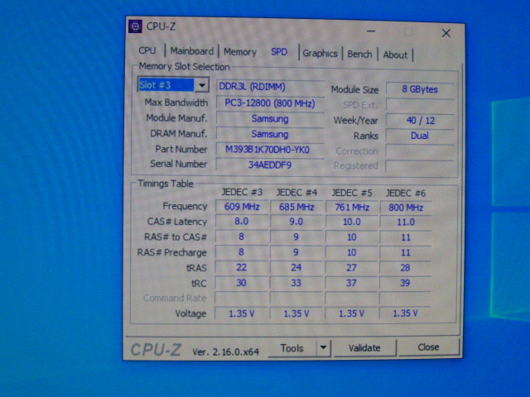The width and height of the screenshot is (530, 397).
Task: Click the CAS# Latency 8.0 cell
Action: coord(241,222)
